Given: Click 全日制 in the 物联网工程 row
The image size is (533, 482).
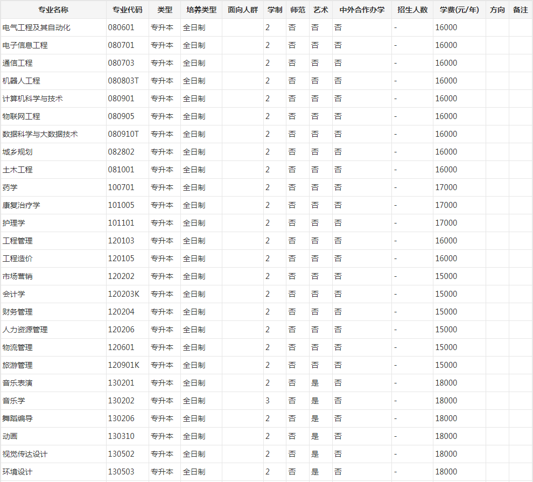Looking at the screenshot, I should point(194,116).
